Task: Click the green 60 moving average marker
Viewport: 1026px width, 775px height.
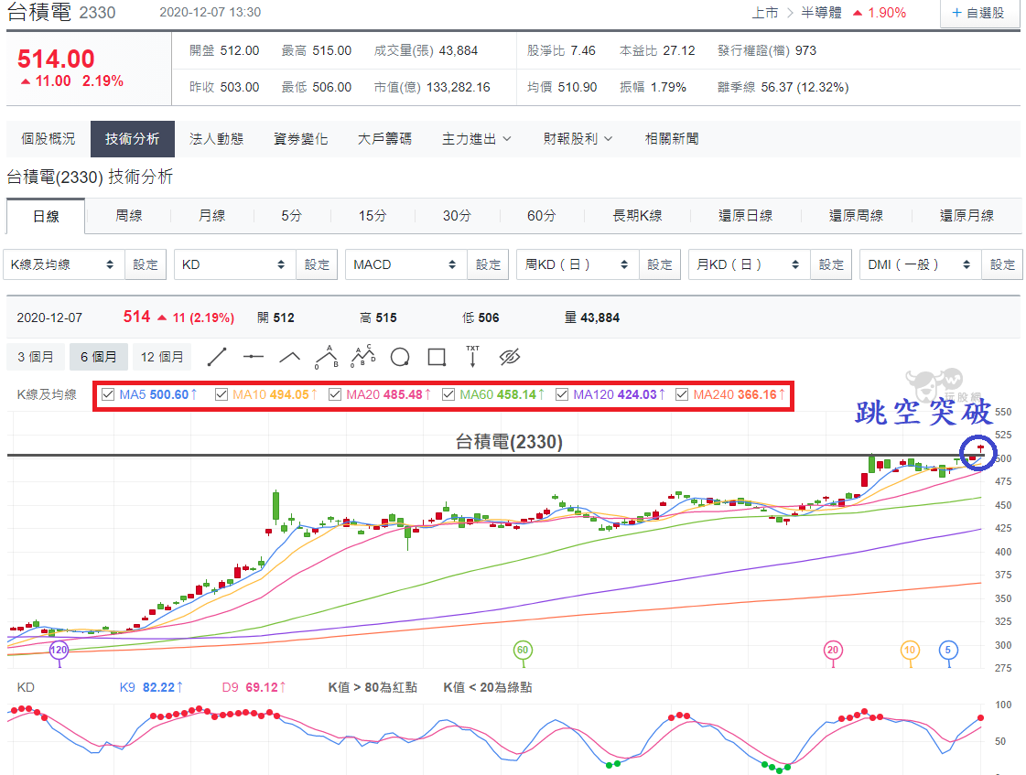Action: point(523,650)
